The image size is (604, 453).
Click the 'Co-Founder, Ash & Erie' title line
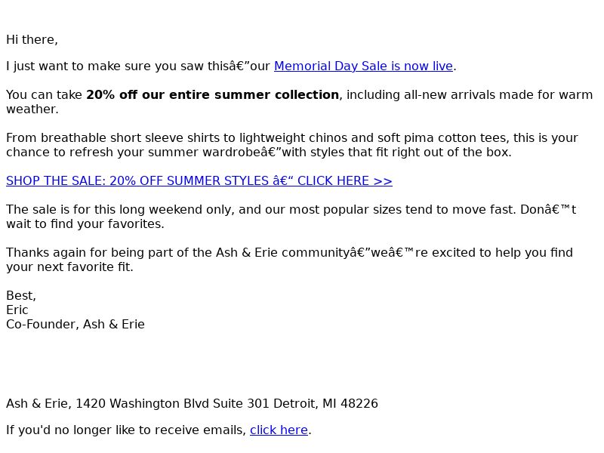pyautogui.click(x=75, y=325)
